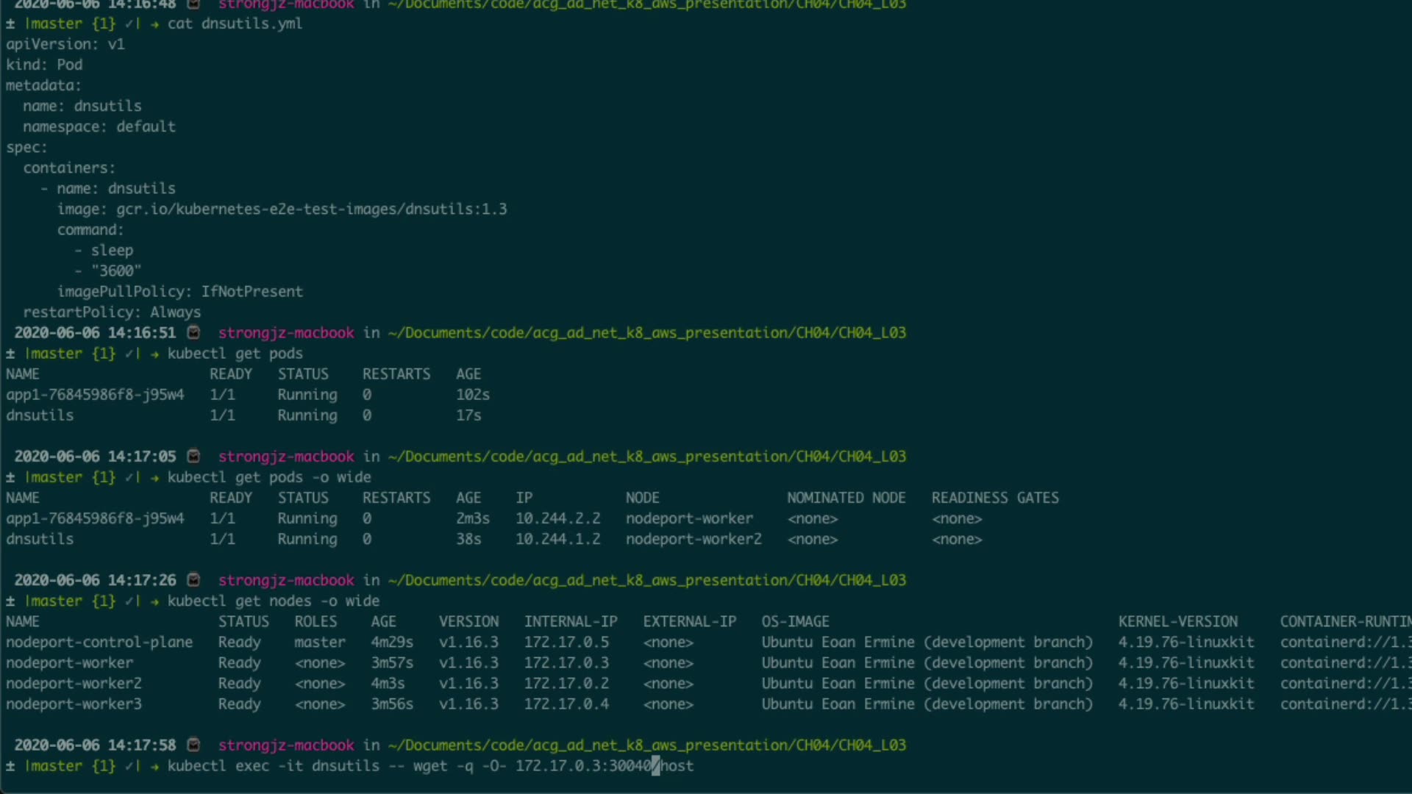Click the nodeport-worker2 node in pods output
1412x794 pixels.
(x=693, y=539)
